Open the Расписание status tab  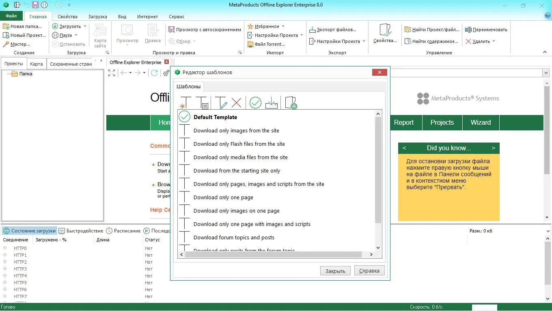click(123, 231)
